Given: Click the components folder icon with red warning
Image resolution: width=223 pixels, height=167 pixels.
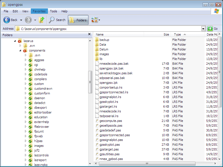Looking at the screenshot, I should (x=25, y=50).
